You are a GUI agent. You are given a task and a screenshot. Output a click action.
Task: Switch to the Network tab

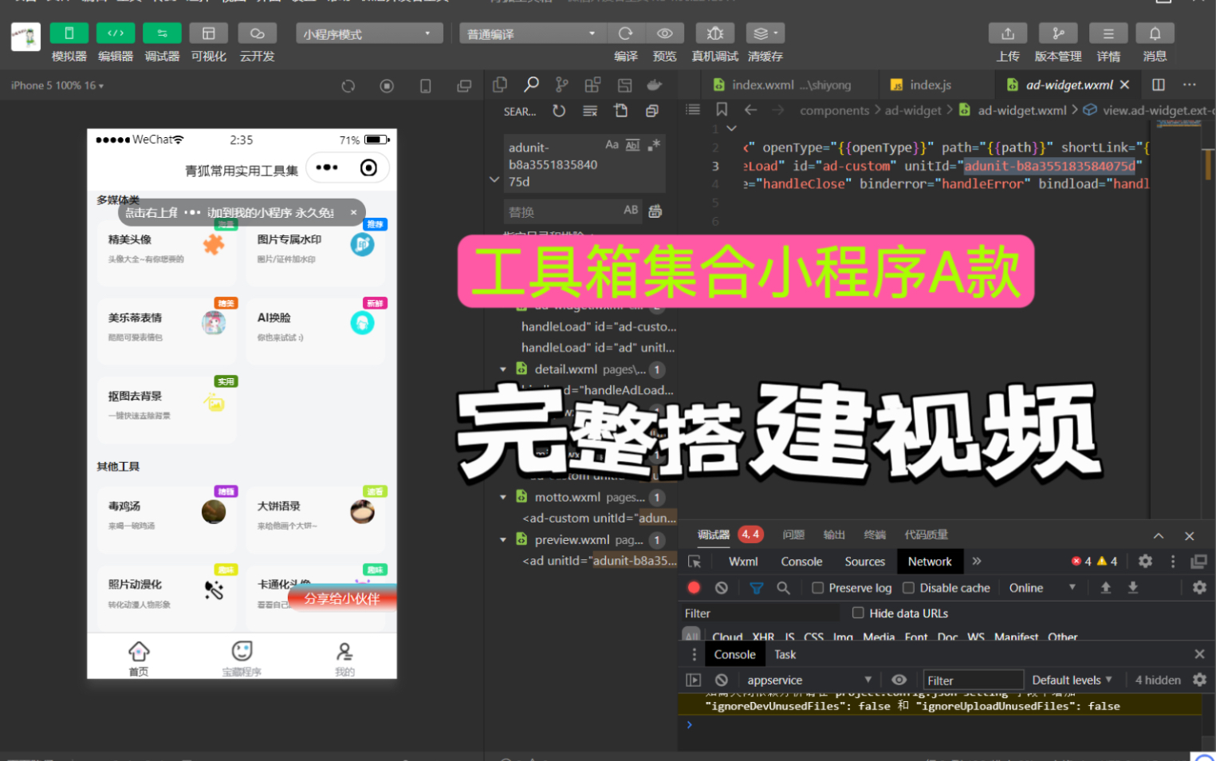930,561
